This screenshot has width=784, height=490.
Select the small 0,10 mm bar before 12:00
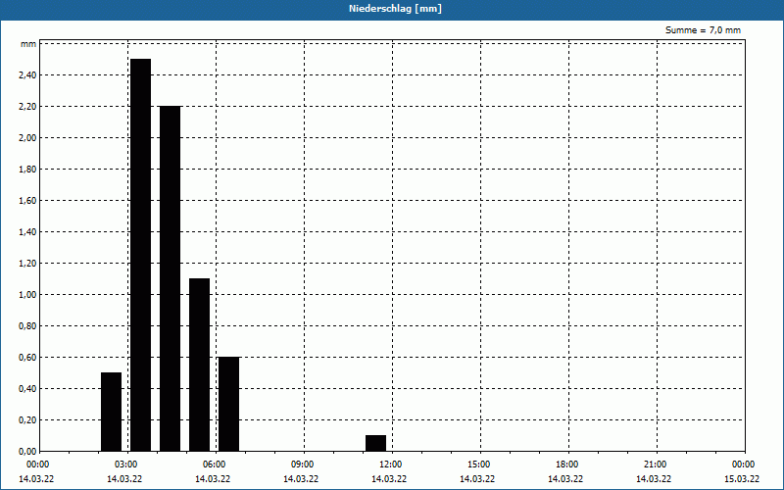point(375,443)
